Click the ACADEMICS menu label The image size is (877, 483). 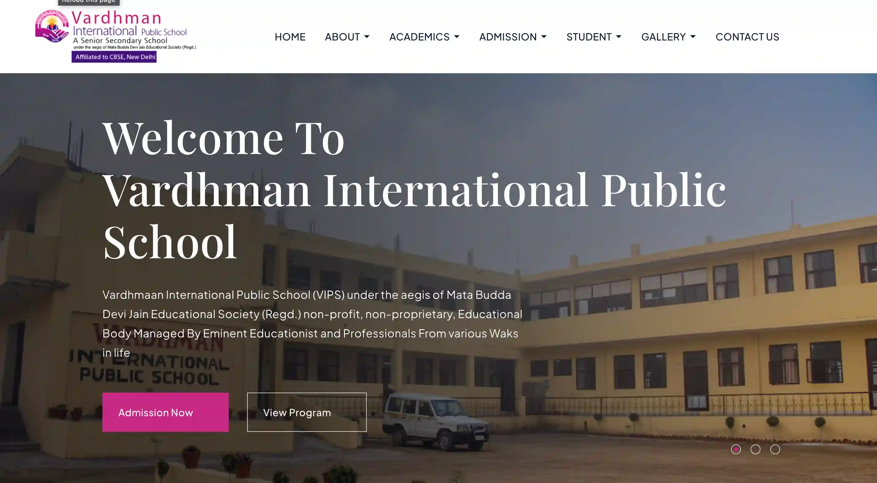coord(419,36)
